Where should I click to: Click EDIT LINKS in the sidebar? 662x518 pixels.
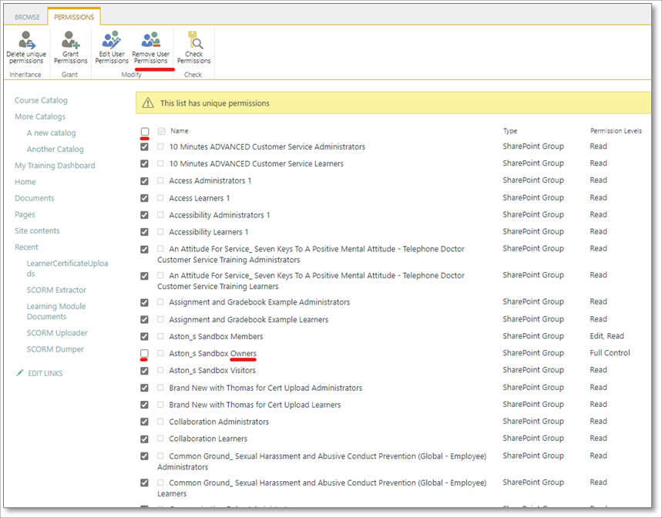(45, 373)
